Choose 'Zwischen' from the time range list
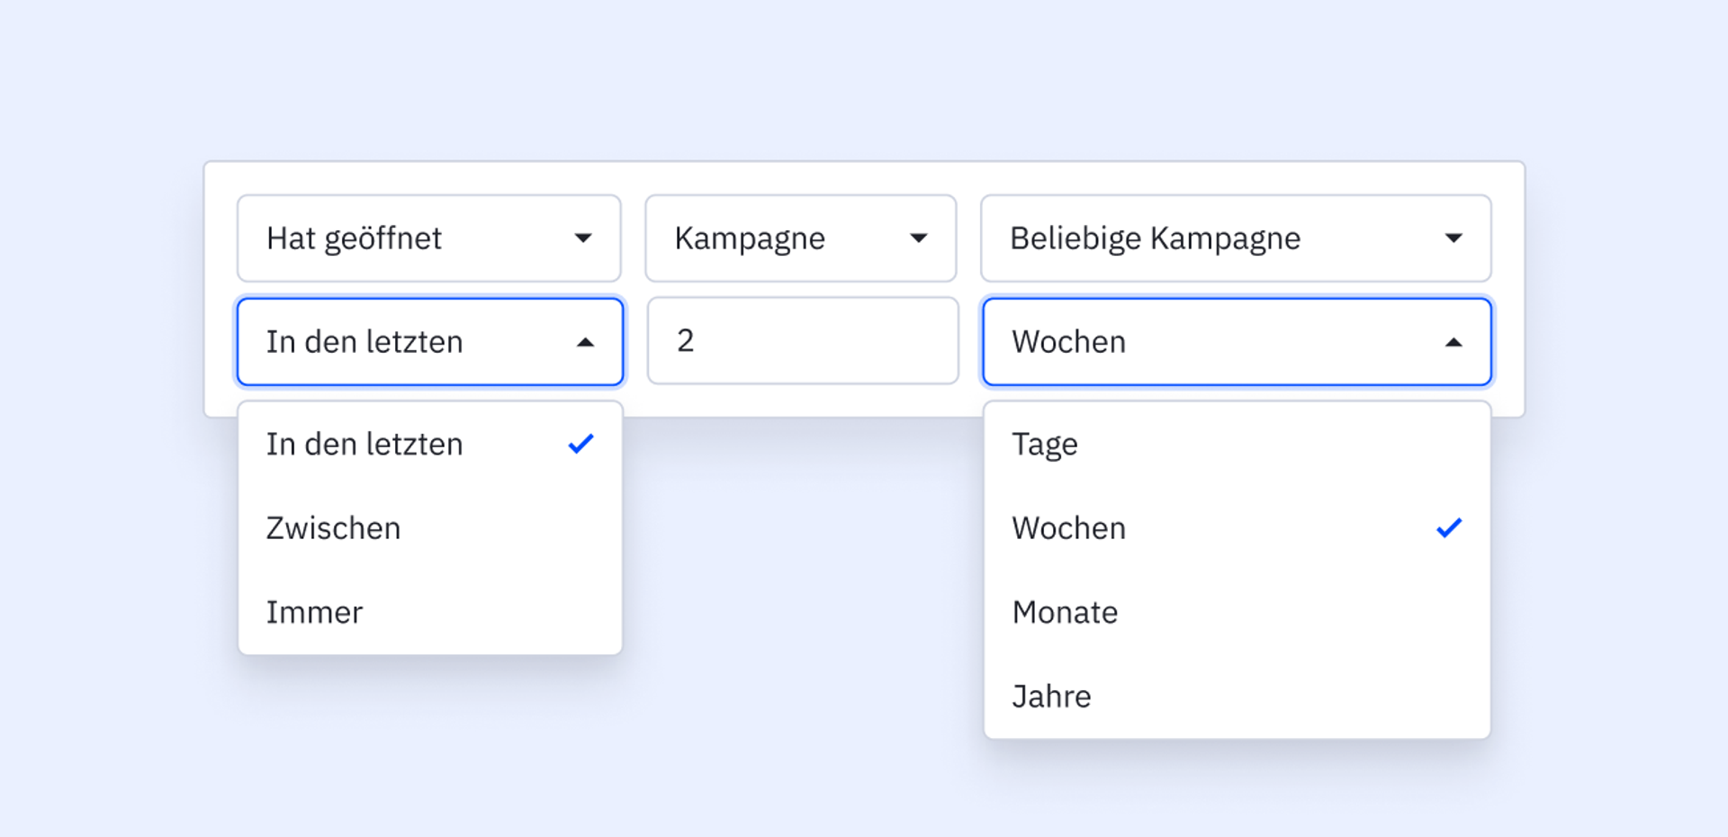1728x837 pixels. pyautogui.click(x=334, y=528)
